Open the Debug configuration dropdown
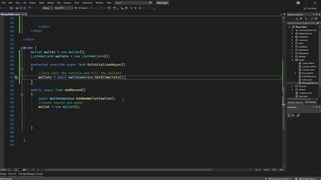 (x=48, y=8)
